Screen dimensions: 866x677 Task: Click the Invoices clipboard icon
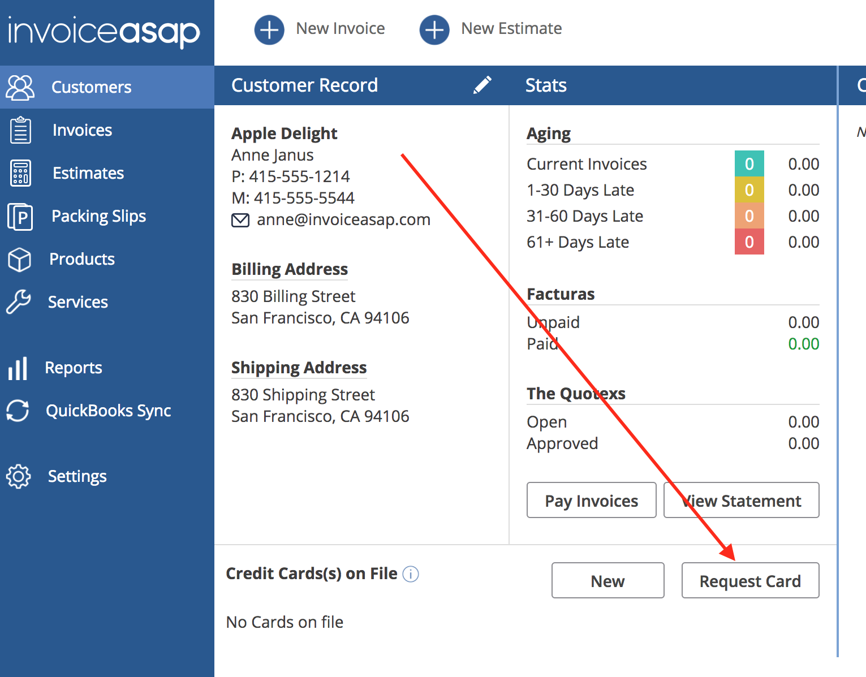(x=21, y=130)
